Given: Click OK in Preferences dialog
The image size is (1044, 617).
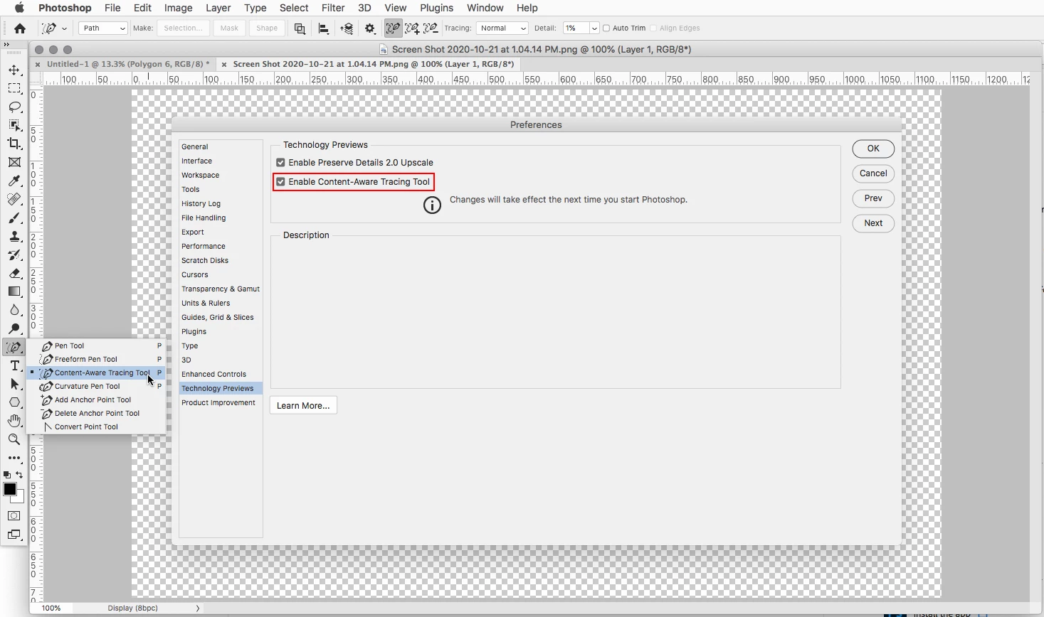Looking at the screenshot, I should tap(873, 149).
